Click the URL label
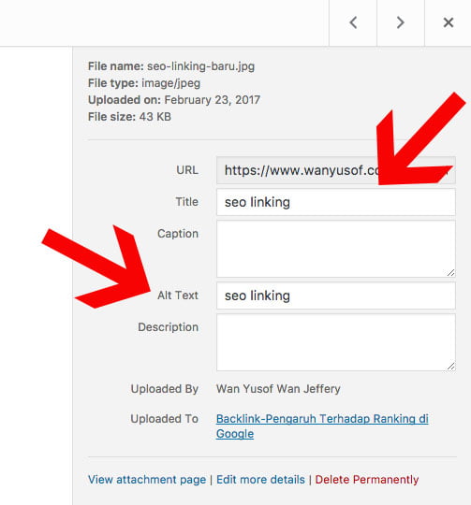 pyautogui.click(x=187, y=170)
